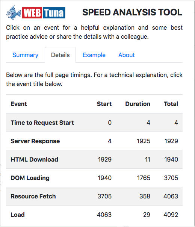Select the Server Response duration value 1925
Viewport: 195px width, 227px height.
coord(144,141)
